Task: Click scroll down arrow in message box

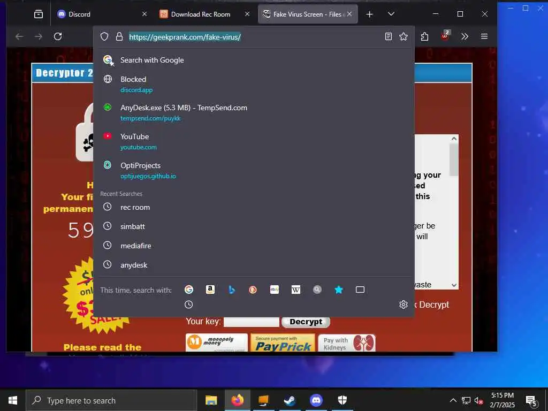Action: (454, 285)
